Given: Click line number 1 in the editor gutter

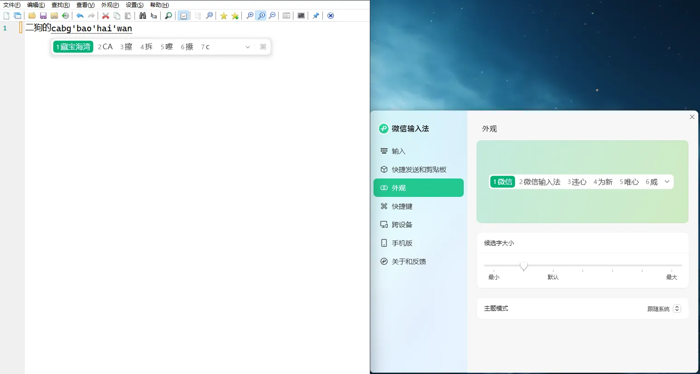Looking at the screenshot, I should [x=5, y=27].
